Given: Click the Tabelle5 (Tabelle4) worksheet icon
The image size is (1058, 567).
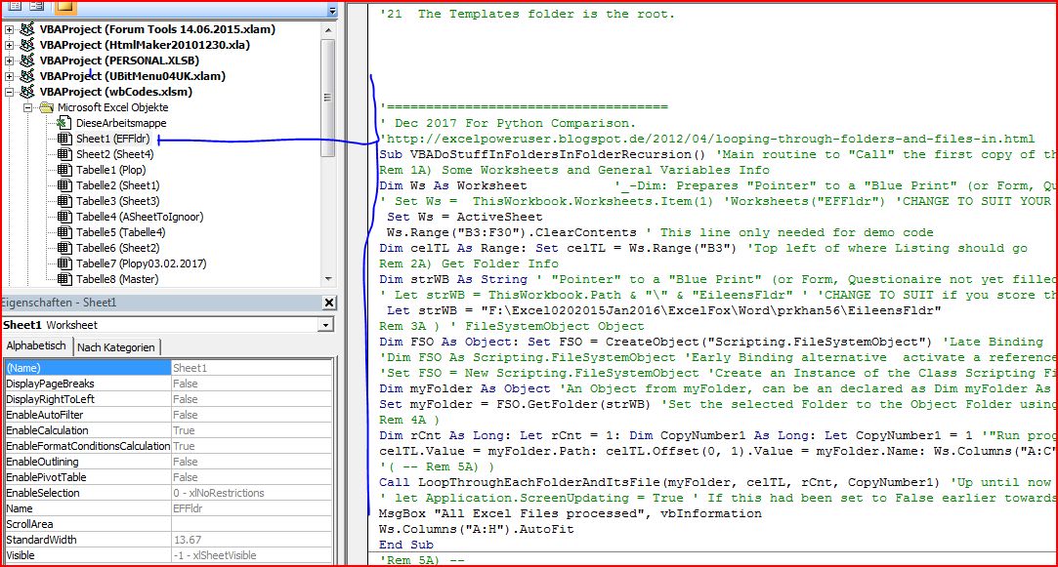Looking at the screenshot, I should point(64,232).
